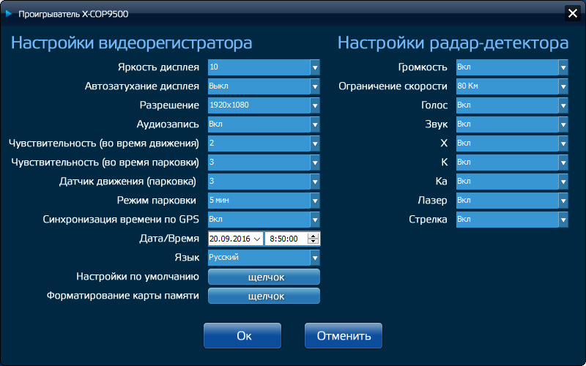Open the K band dropdown
The width and height of the screenshot is (586, 366).
point(512,163)
